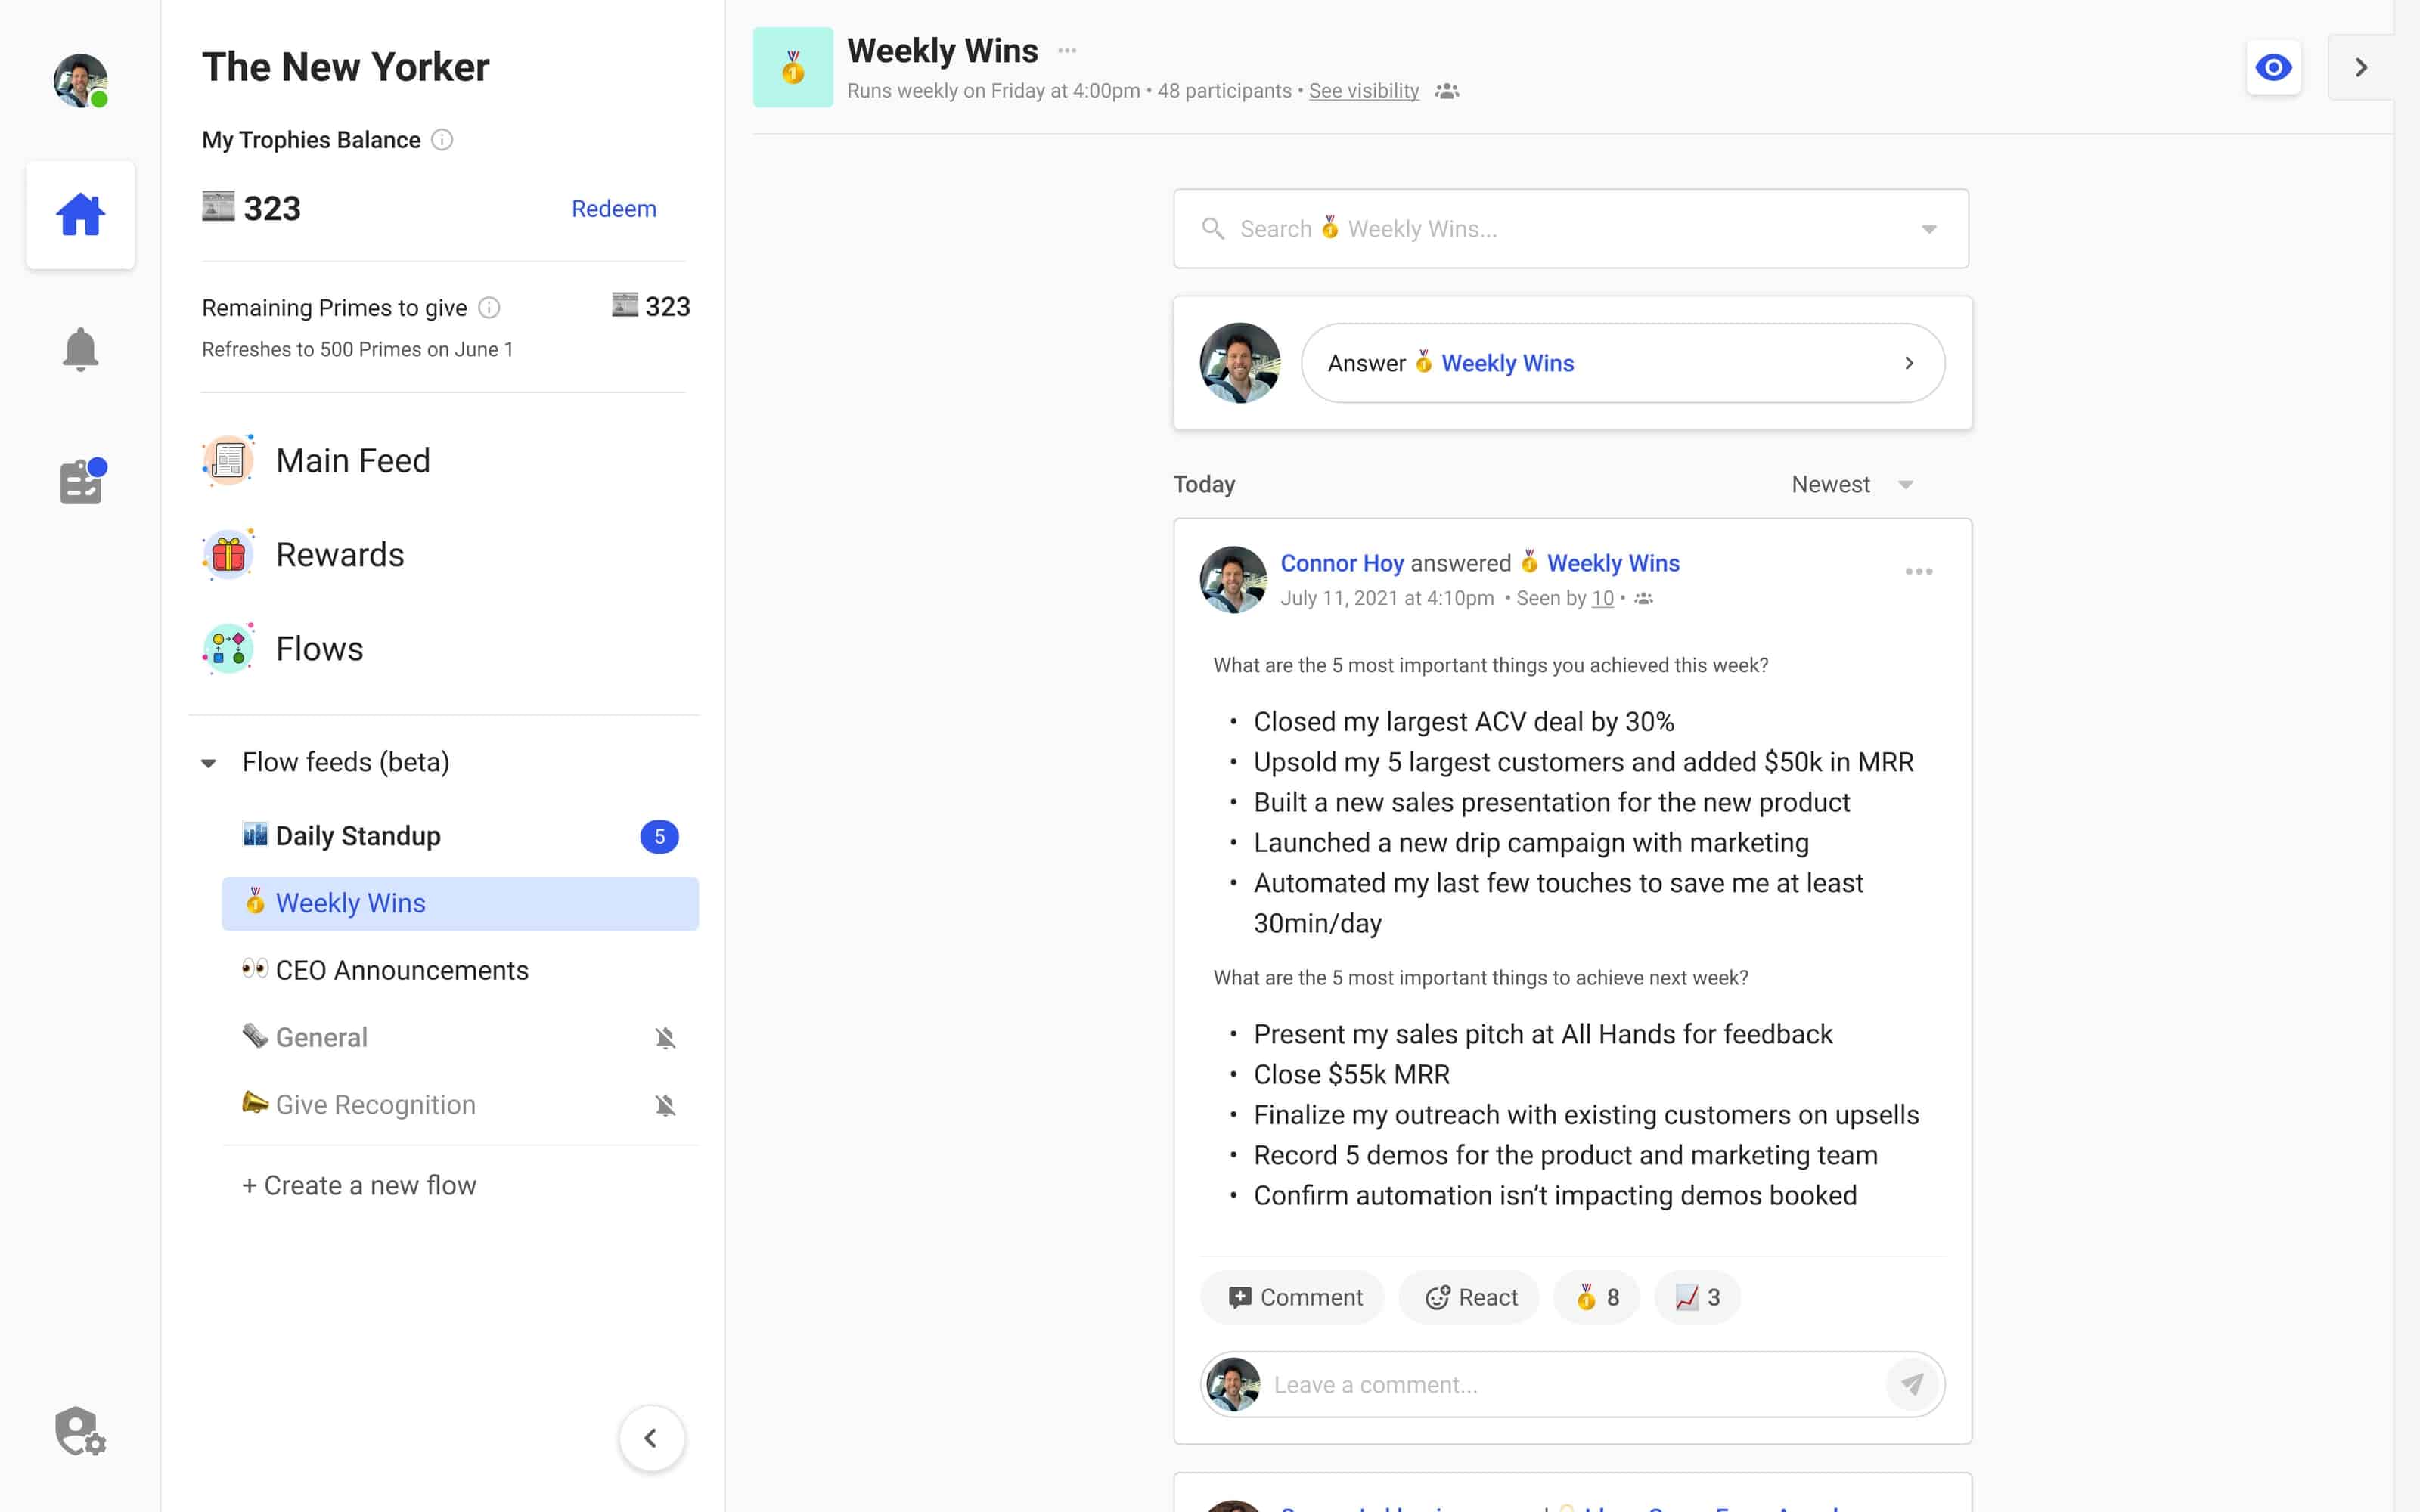Click the info icon next to My Trophies Balance

pos(444,140)
